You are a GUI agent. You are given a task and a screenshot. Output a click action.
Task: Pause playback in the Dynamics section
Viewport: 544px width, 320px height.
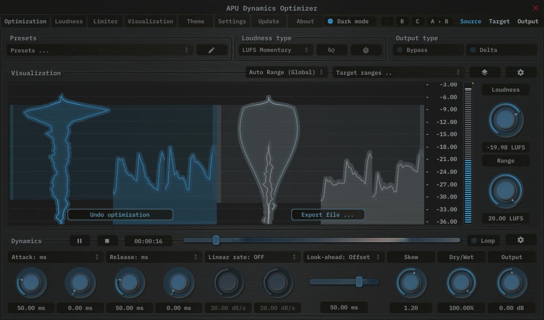(80, 241)
